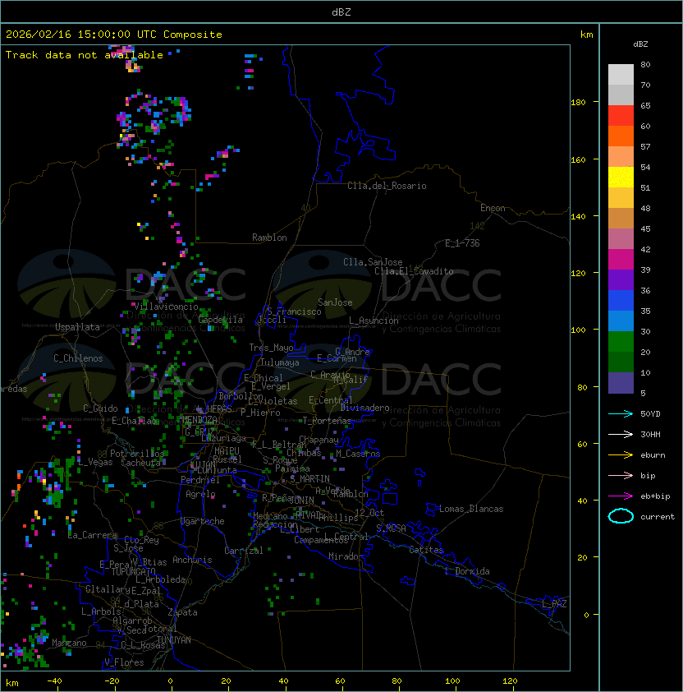The image size is (683, 692).
Task: Select the Uspallata label on the map
Action: [x=77, y=327]
